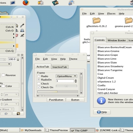Screen dimensions: 133x133
Task: Launch Firefox from the top panel
Action: pyautogui.click(x=26, y=3)
